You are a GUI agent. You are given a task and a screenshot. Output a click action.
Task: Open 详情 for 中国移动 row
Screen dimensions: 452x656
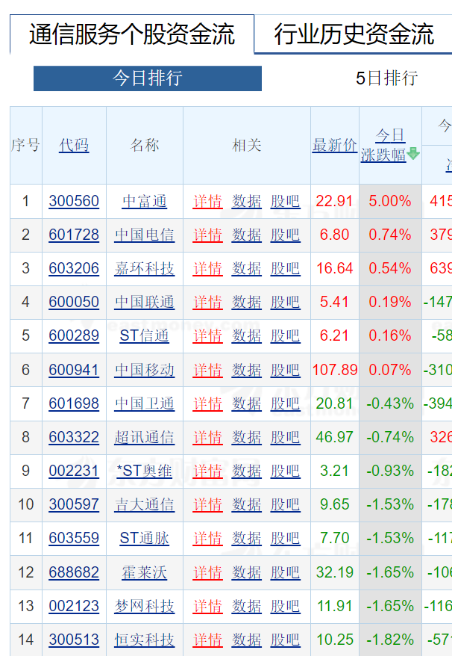coord(207,370)
